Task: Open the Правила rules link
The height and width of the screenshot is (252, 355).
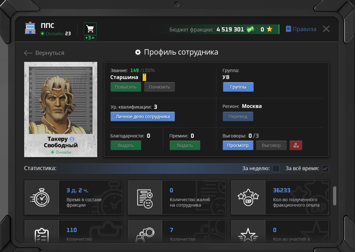Action: click(301, 29)
